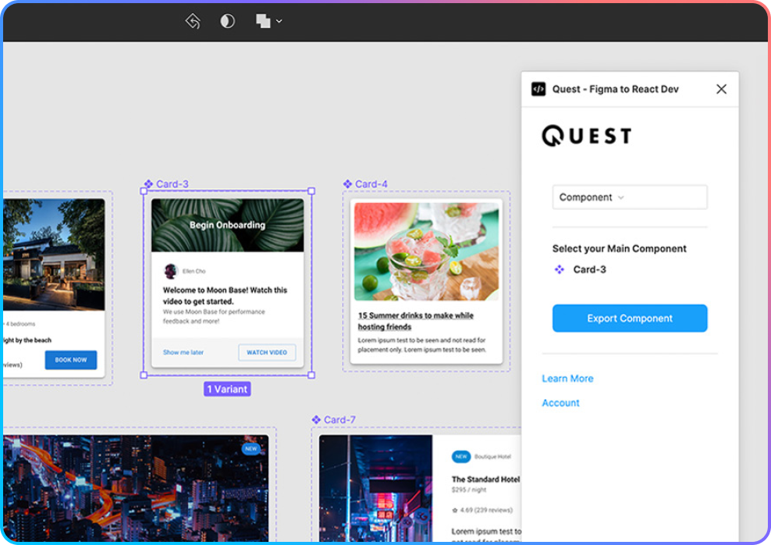Click the Quest plugin code icon
The image size is (771, 545).
click(x=538, y=89)
